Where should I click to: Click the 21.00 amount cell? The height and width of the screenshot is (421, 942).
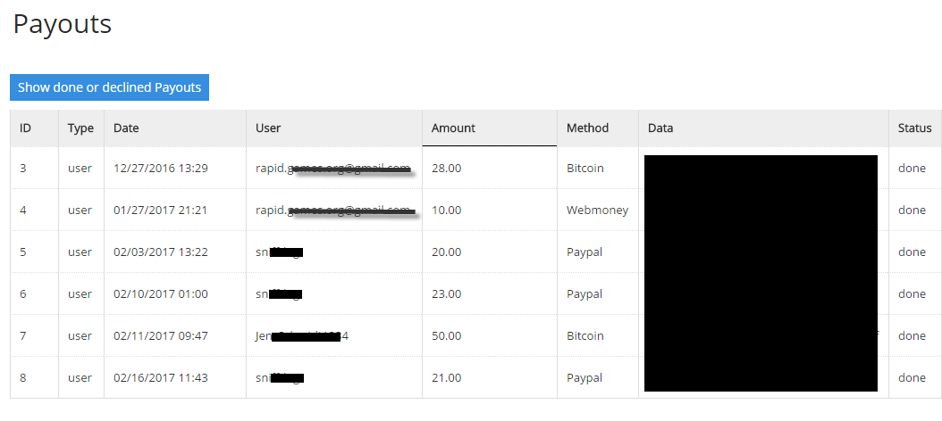(446, 378)
